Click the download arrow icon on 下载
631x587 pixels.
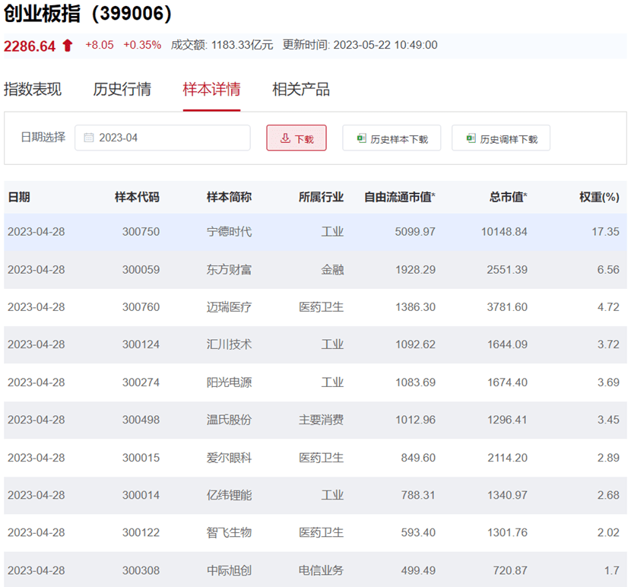coord(285,138)
